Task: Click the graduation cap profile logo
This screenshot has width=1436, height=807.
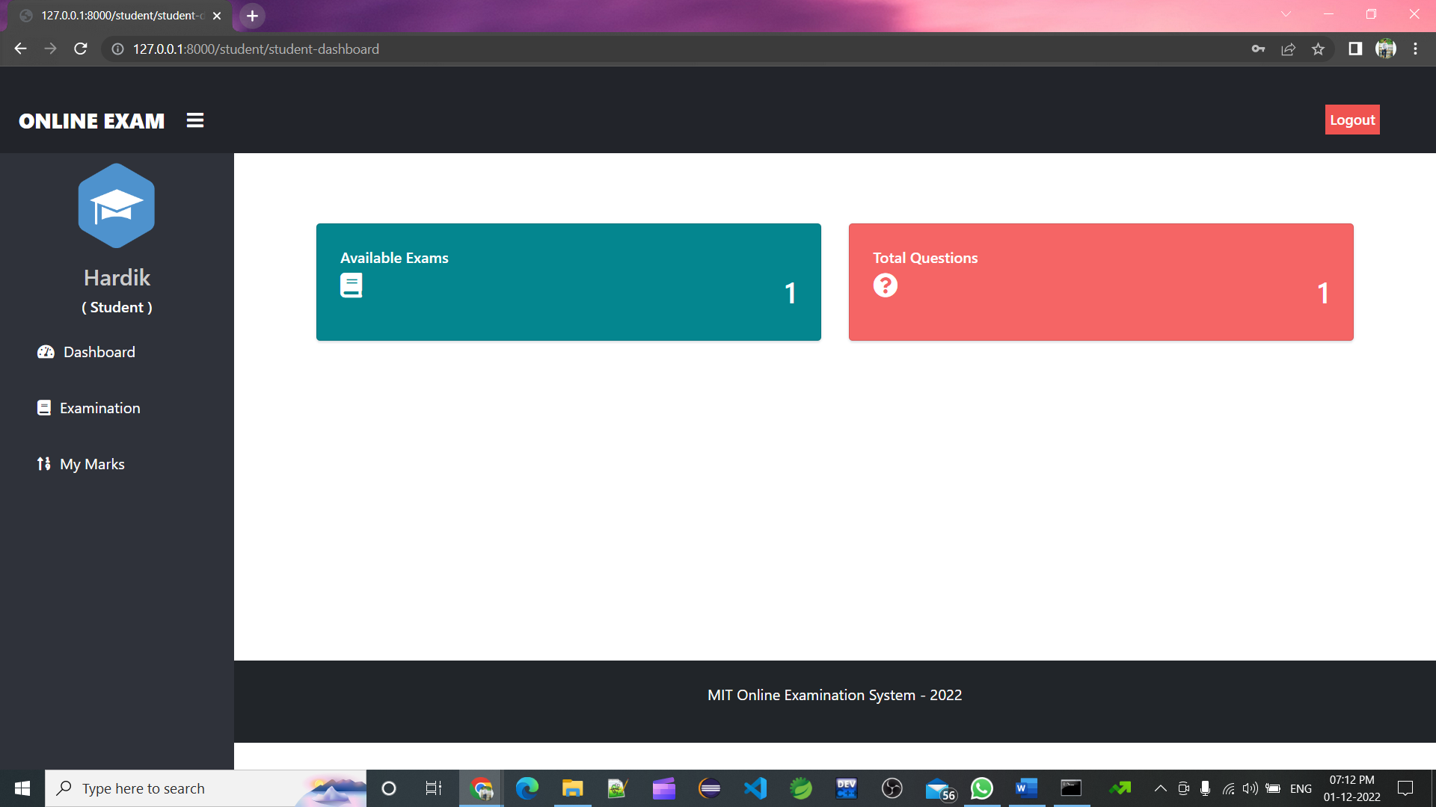Action: pos(117,205)
